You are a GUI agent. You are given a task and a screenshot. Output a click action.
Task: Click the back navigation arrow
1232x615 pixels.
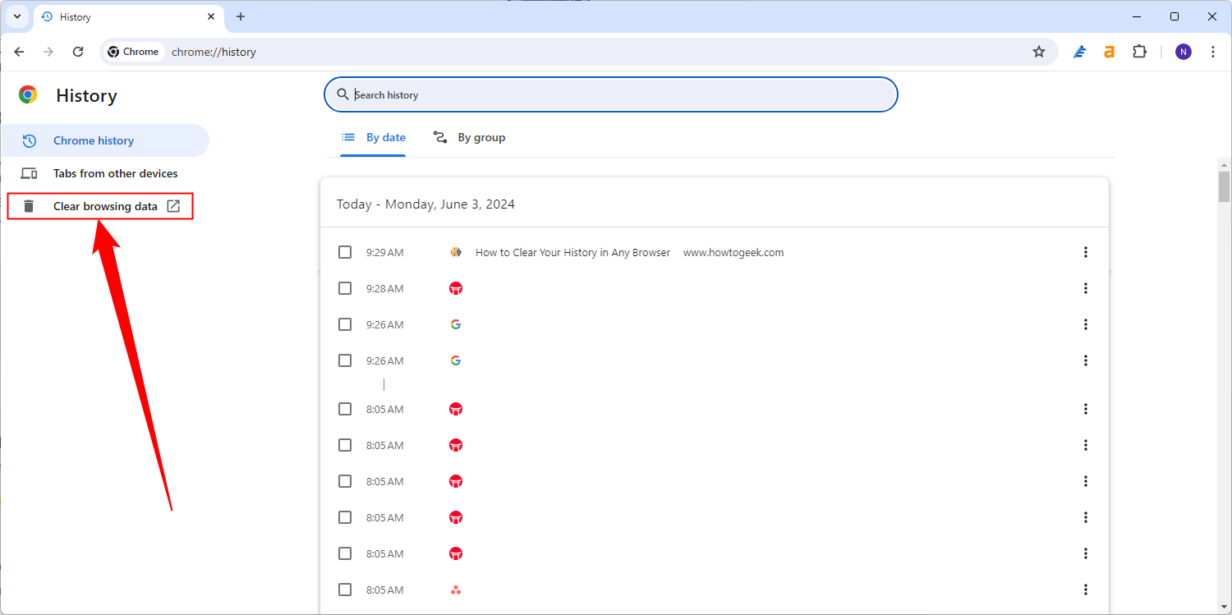pyautogui.click(x=19, y=52)
